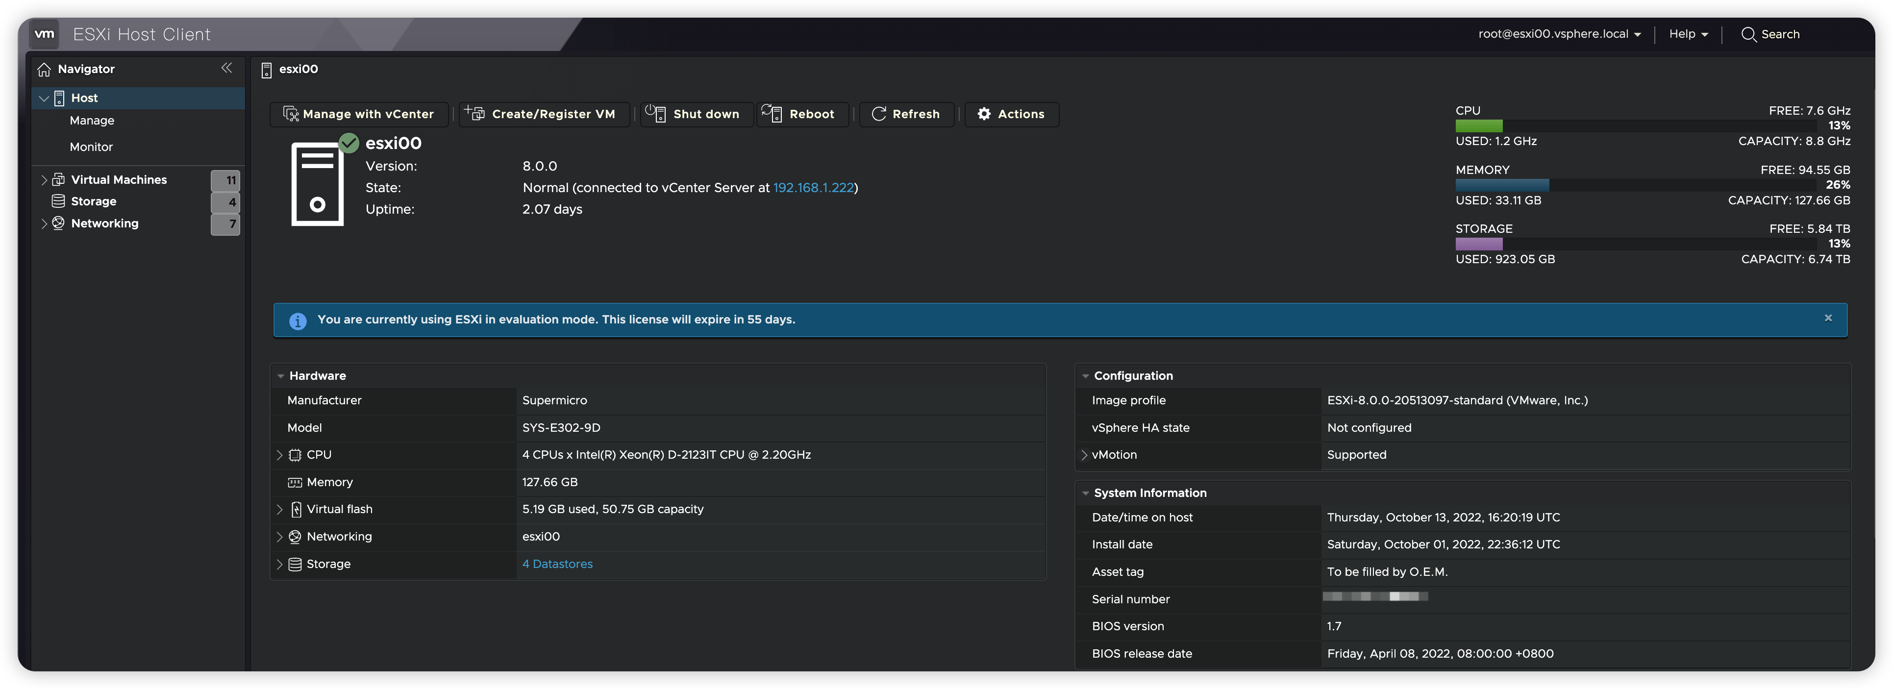This screenshot has width=1893, height=689.
Task: Open the Help dropdown menu
Action: tap(1688, 34)
